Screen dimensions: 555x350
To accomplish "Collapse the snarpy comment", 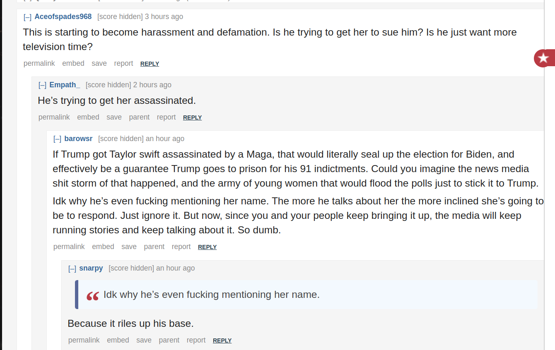I will [72, 268].
